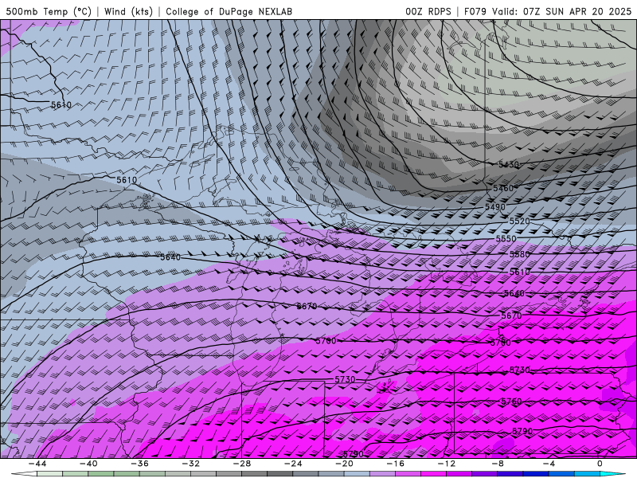Click the -16 color scale label
This screenshot has height=478, width=637.
(x=395, y=464)
